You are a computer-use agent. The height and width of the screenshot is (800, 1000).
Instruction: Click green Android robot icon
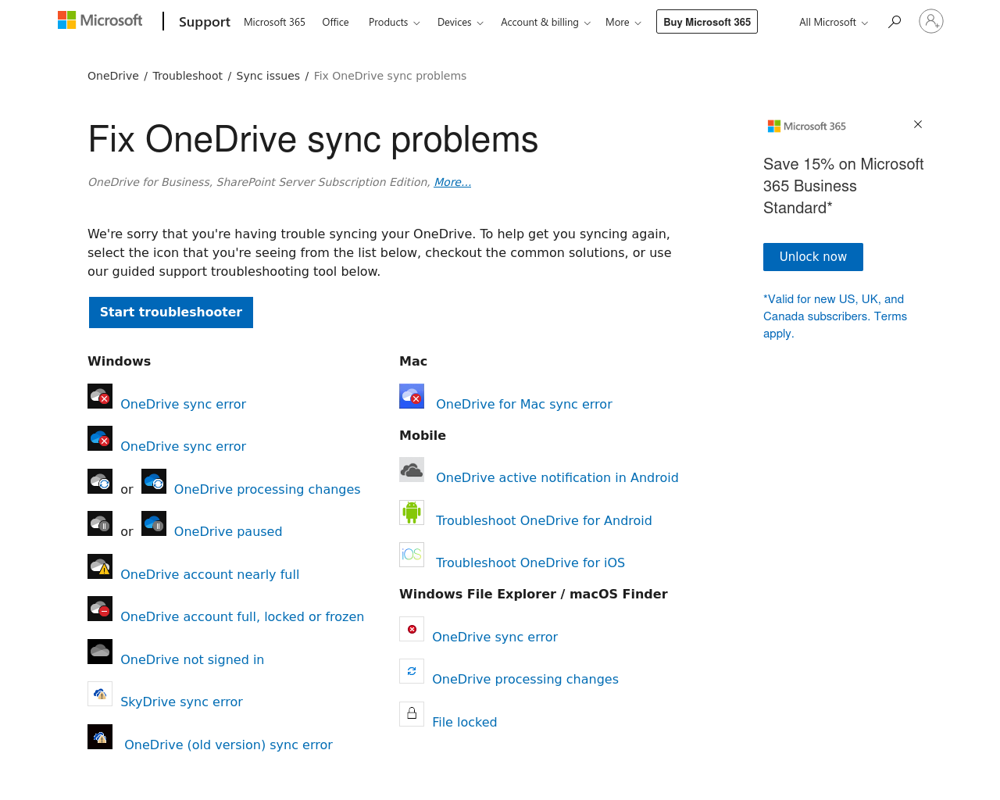(x=412, y=512)
